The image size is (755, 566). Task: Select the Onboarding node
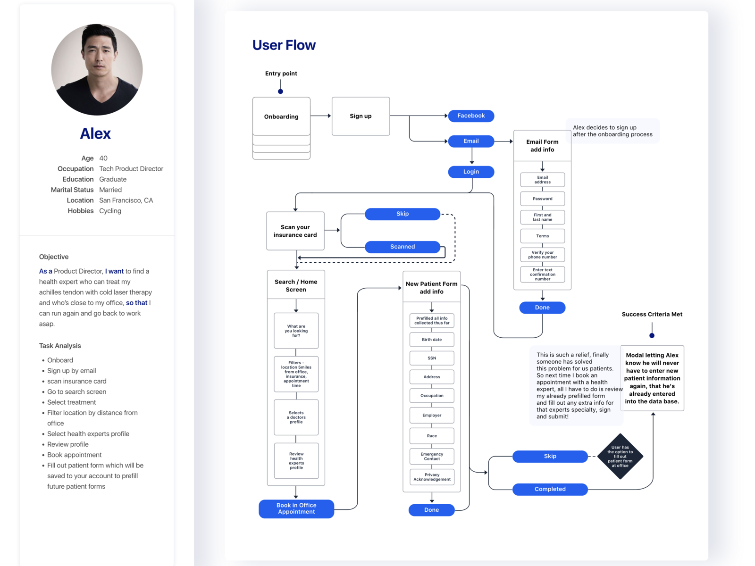281,117
